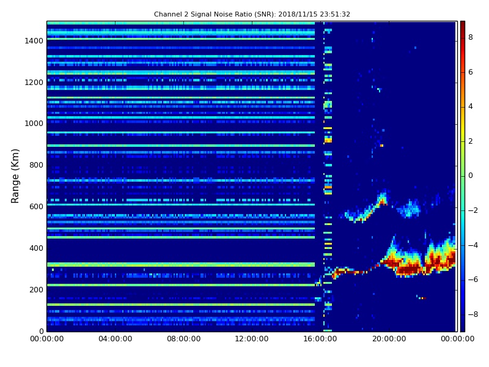Click the colorbar value −4 label
Screen dimensions: 489x367
472,245
